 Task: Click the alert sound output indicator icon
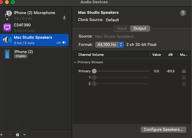click(x=59, y=43)
